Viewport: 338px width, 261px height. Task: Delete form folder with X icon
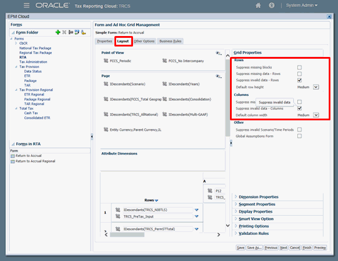tap(64, 33)
